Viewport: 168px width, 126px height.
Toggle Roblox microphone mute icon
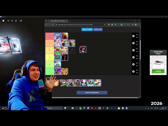point(16,21)
